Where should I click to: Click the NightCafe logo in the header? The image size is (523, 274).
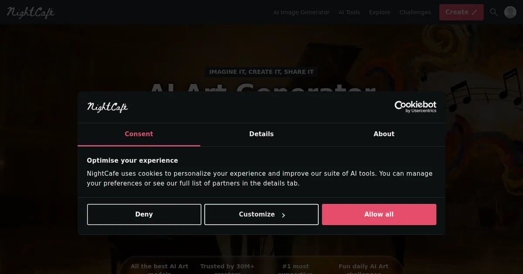tap(31, 12)
